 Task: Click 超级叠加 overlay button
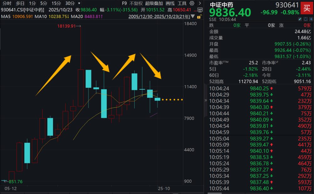(154, 3)
